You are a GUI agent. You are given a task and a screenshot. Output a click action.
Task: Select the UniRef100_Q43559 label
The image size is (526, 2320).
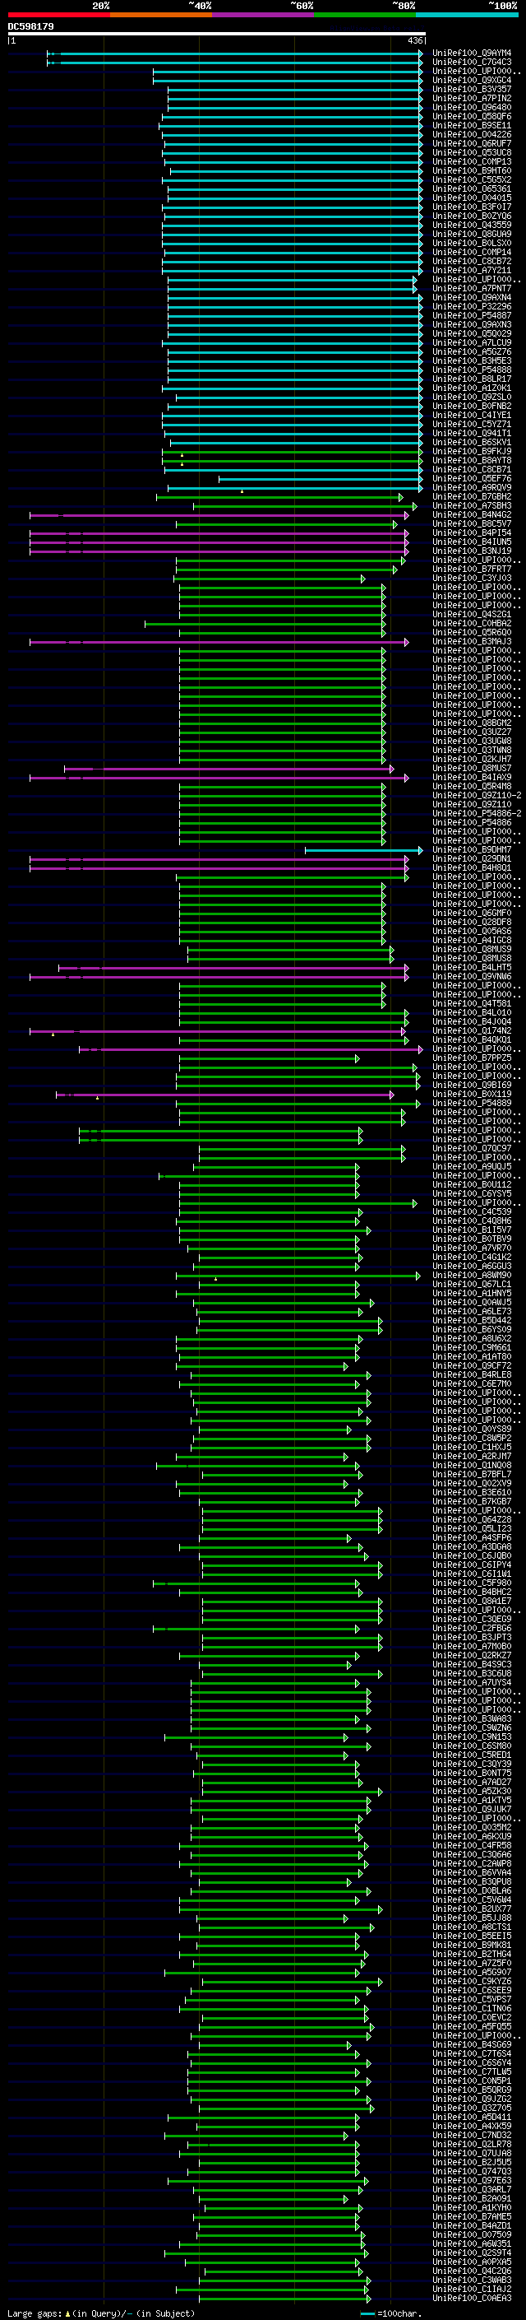pos(472,225)
